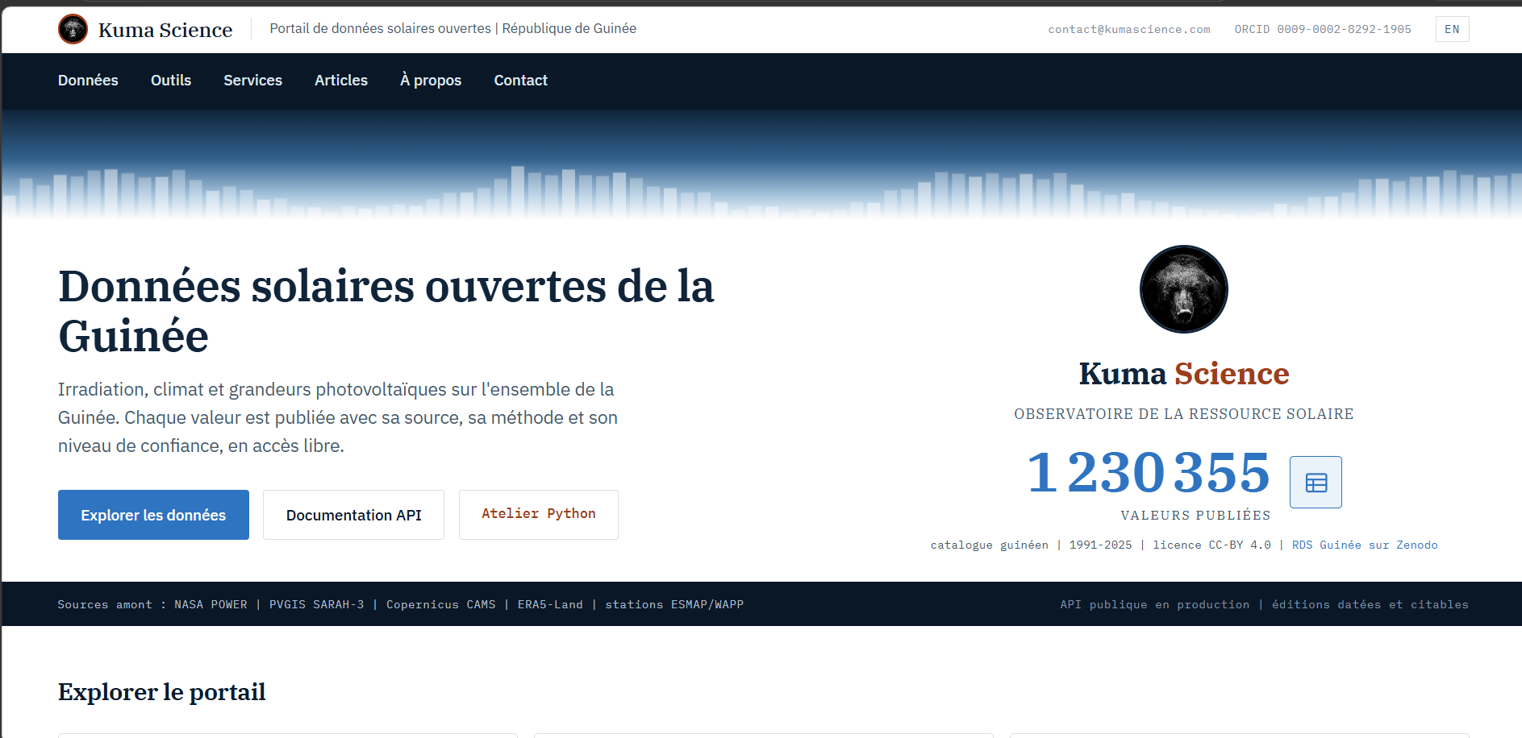Click the large 'Kuma Science' brand title under emblem
Image resolution: width=1522 pixels, height=738 pixels.
[x=1184, y=374]
